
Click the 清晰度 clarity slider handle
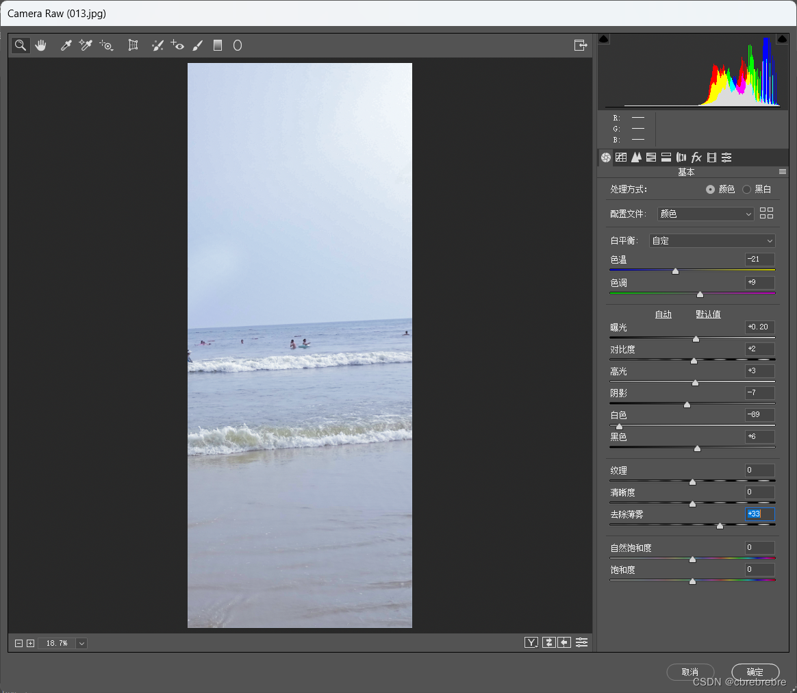pyautogui.click(x=692, y=504)
